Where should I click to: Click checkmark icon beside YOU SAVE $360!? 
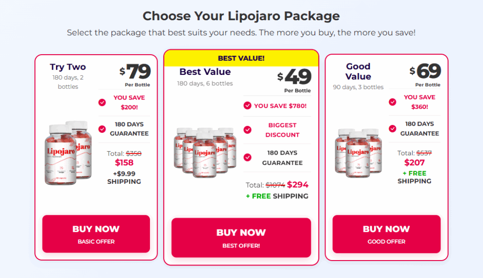392,102
